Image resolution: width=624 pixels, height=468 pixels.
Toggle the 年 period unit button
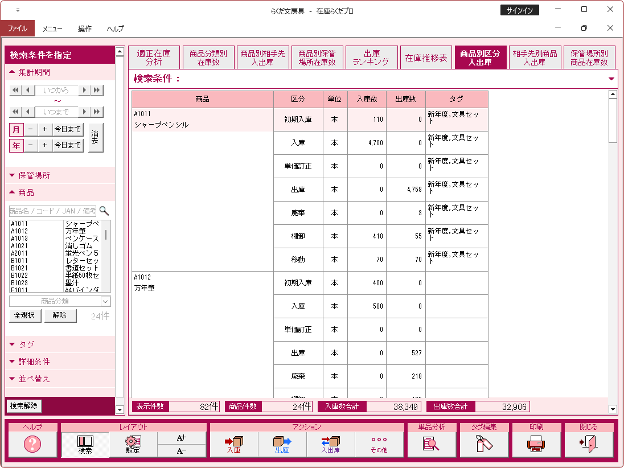click(16, 146)
